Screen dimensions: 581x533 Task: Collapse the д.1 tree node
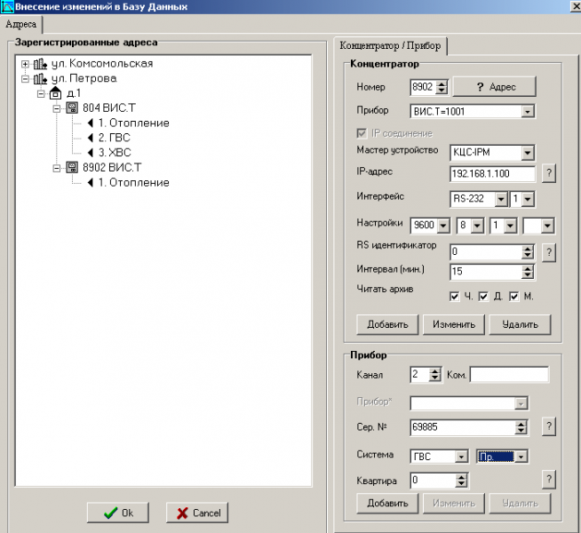click(41, 93)
